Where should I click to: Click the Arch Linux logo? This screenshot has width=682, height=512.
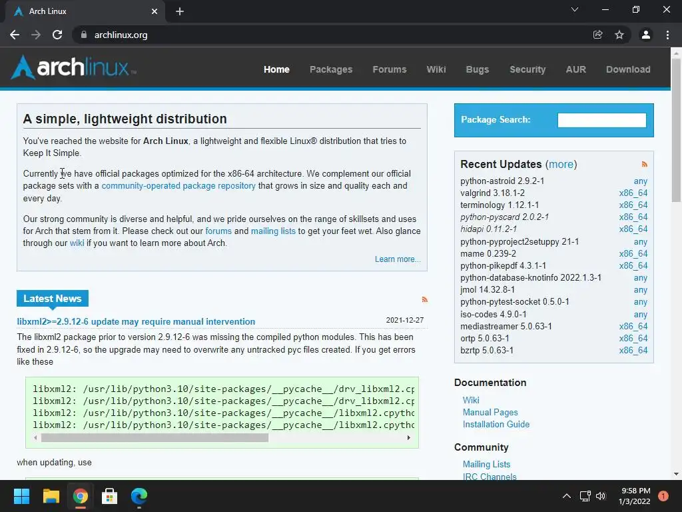point(73,67)
